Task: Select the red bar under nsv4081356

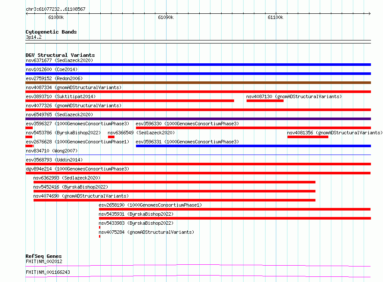Action: coord(308,137)
